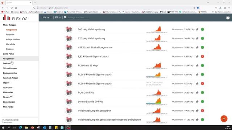
Task: Open Einstellungen
Action: 9,102
